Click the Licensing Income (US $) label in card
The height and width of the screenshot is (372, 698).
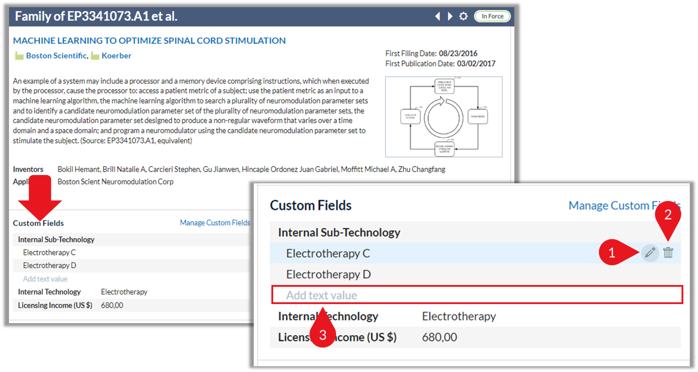(x=55, y=305)
